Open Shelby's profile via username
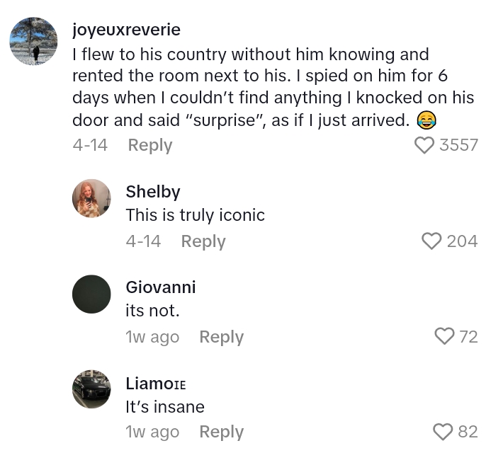 (153, 192)
